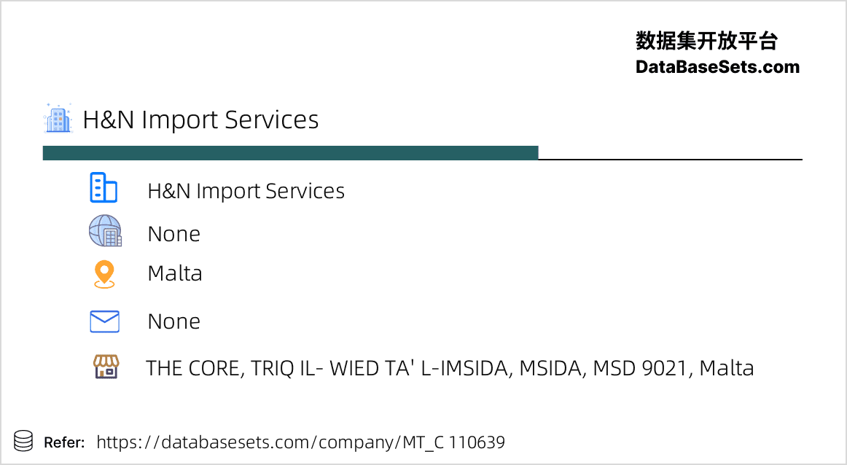The height and width of the screenshot is (465, 847).
Task: Click the H&N Import Services page heading
Action: [200, 120]
